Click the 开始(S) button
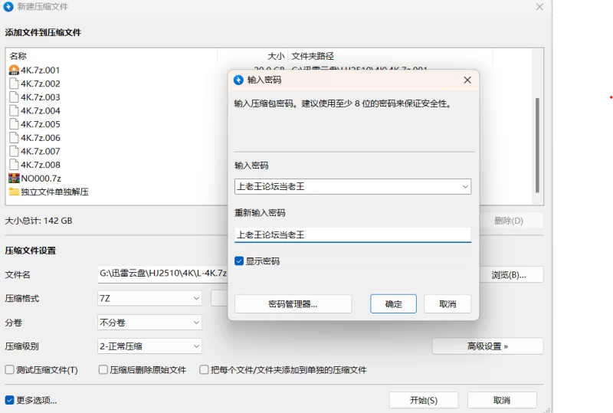This screenshot has height=413, width=613. point(424,400)
